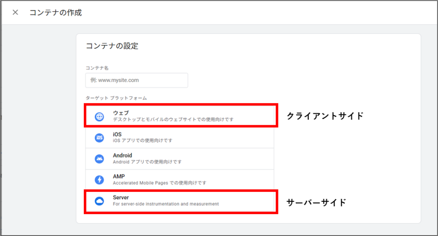Click the Server cloud icon
This screenshot has width=438, height=236.
pos(99,201)
